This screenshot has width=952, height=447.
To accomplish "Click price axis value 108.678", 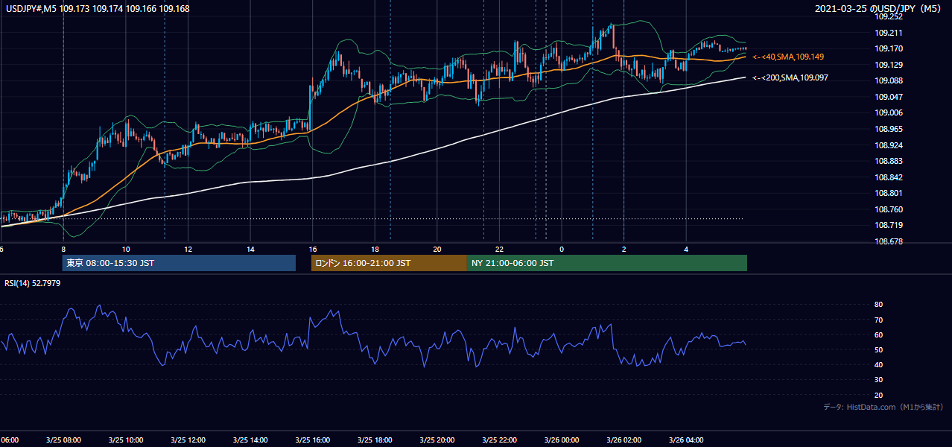I will point(889,242).
